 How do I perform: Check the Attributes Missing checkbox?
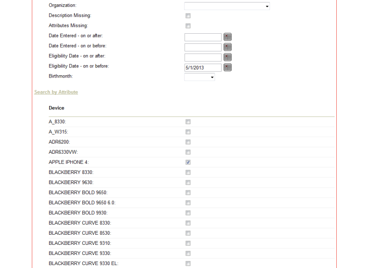click(188, 26)
